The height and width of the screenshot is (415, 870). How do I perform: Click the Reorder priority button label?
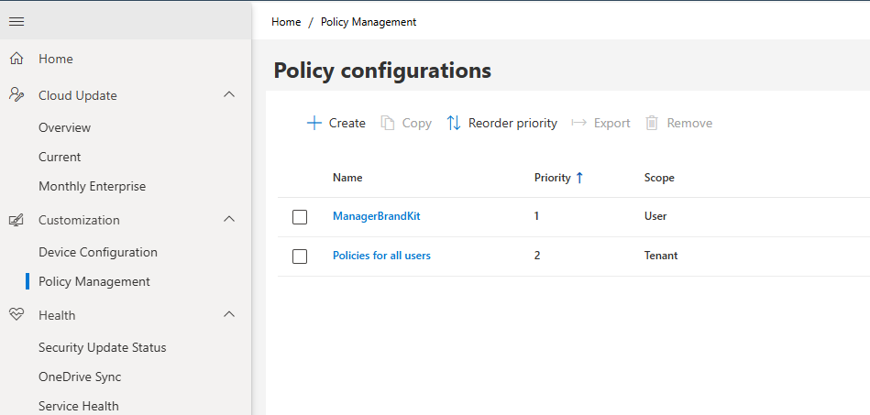512,123
